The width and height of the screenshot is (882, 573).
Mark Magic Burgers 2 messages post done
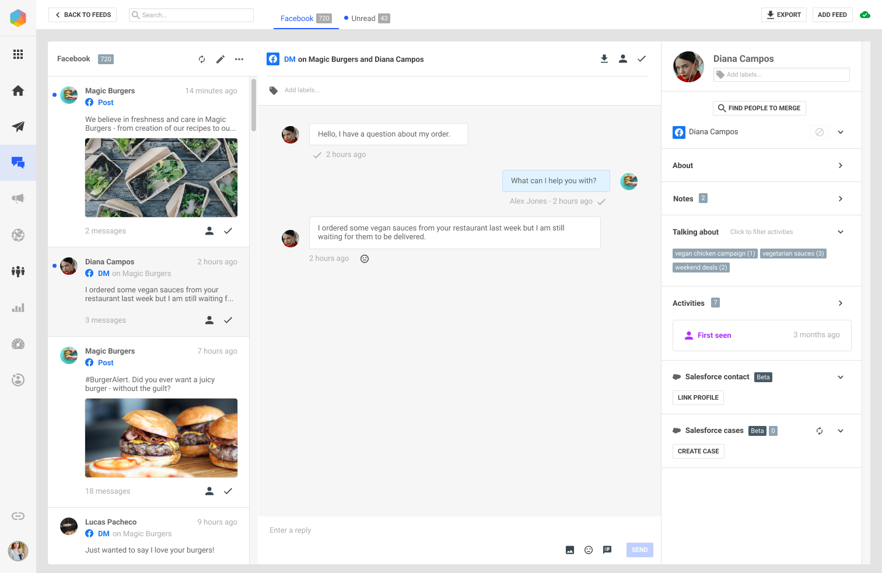click(x=228, y=231)
